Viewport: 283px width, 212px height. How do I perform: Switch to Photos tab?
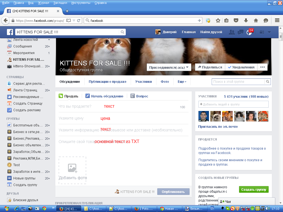[165, 82]
